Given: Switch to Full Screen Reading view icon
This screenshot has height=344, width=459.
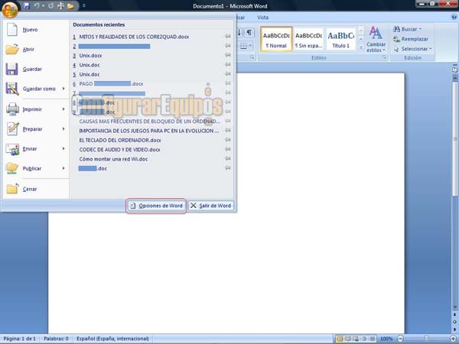Looking at the screenshot, I should click(x=347, y=339).
